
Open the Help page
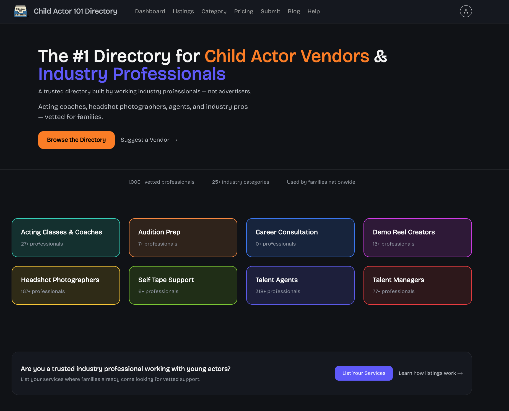pyautogui.click(x=313, y=11)
